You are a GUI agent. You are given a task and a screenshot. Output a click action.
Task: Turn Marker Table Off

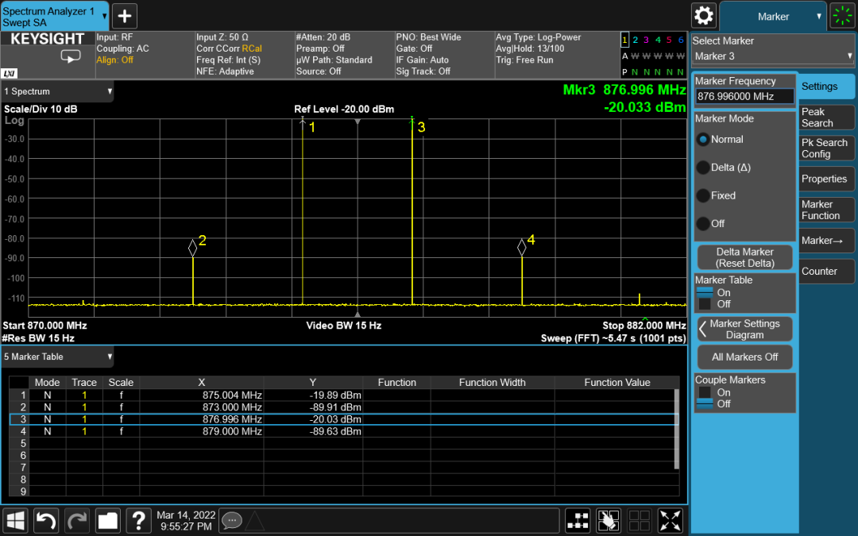tap(705, 303)
